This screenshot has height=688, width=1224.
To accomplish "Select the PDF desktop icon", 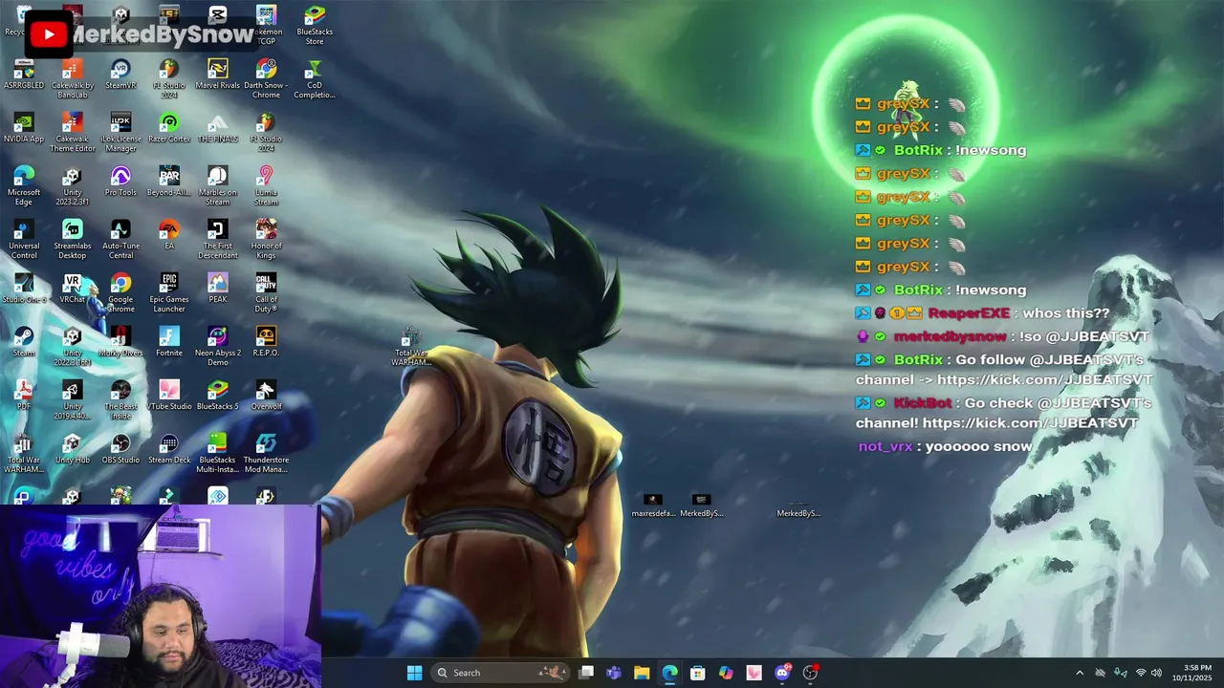I will [x=24, y=396].
